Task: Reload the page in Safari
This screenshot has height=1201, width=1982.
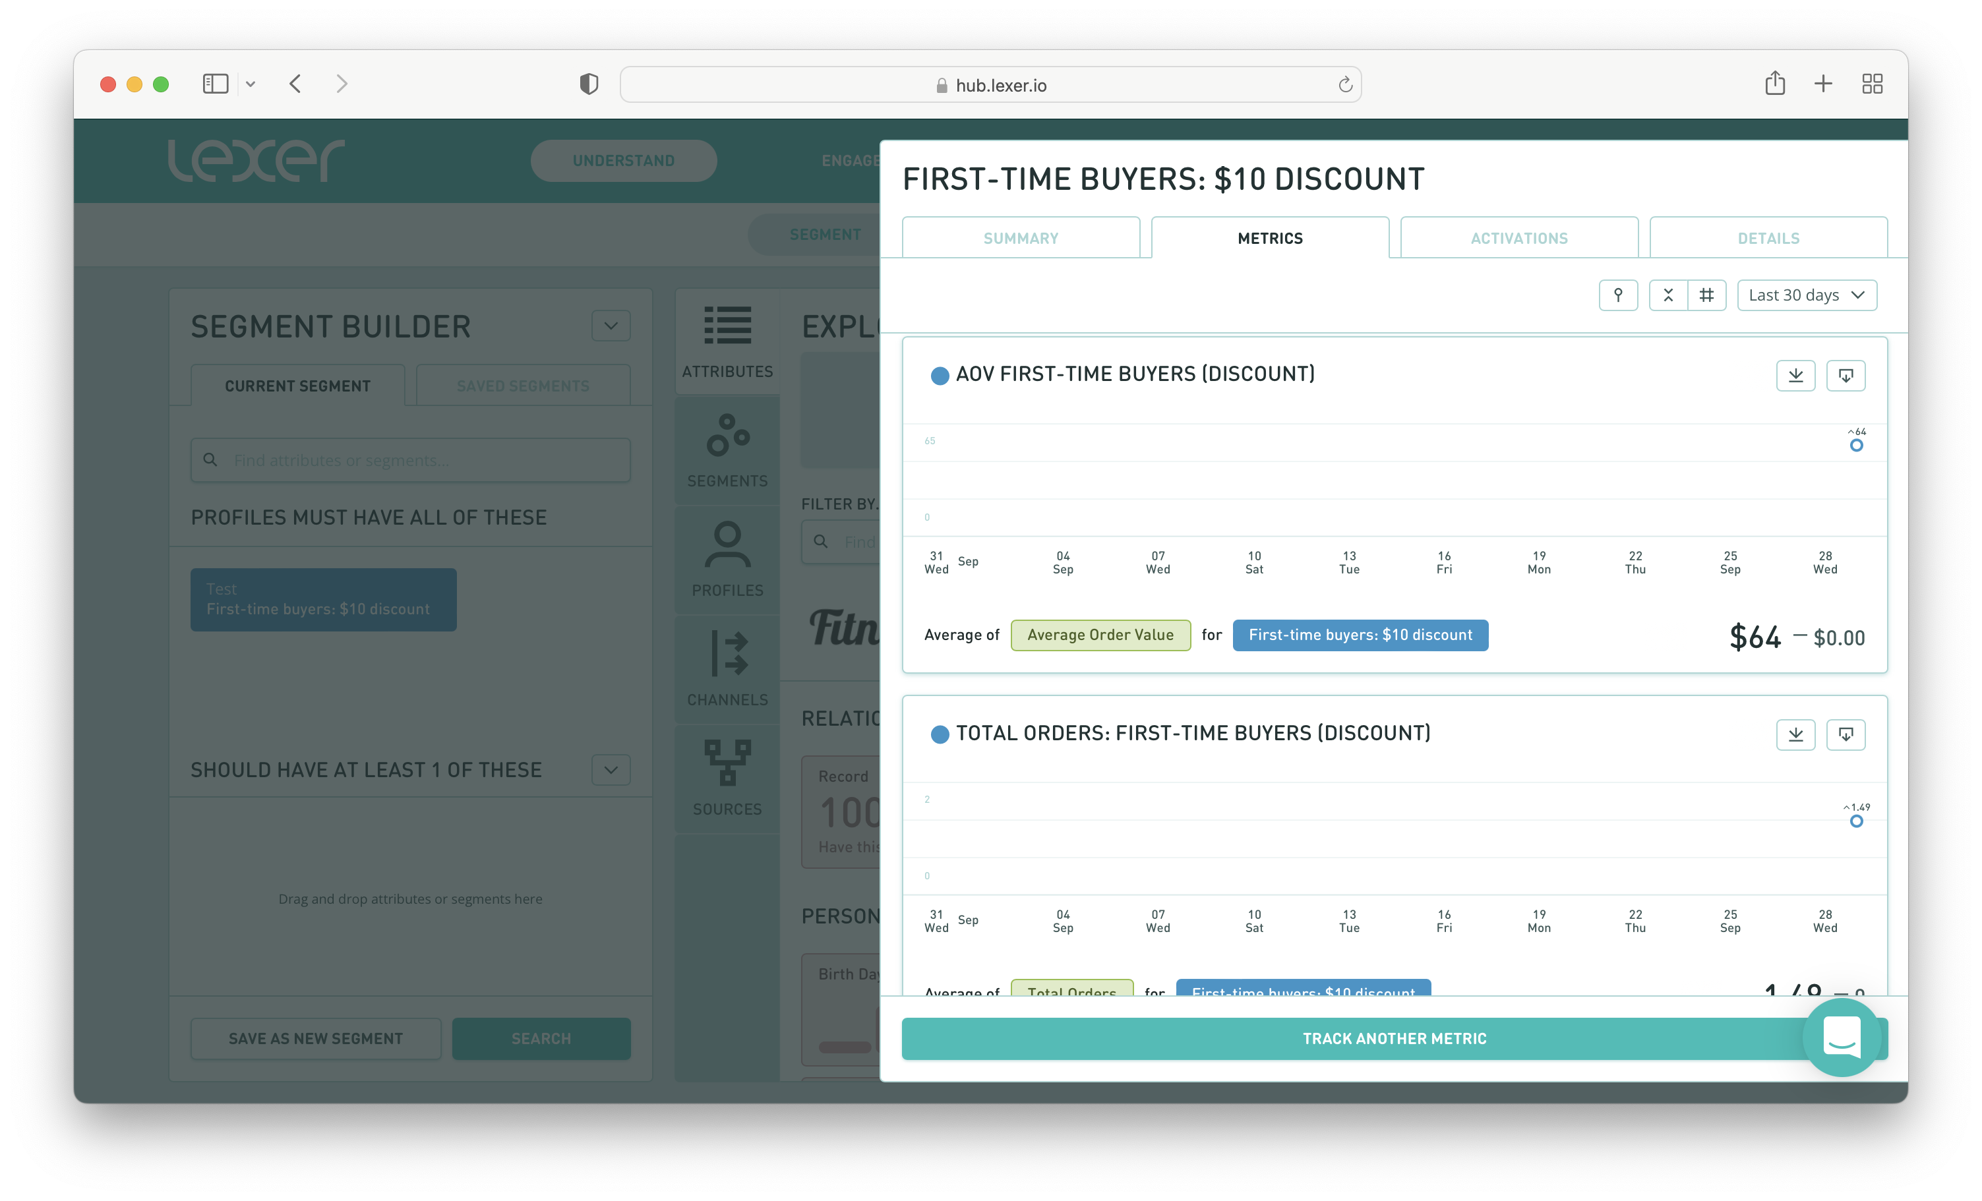Action: [1345, 84]
